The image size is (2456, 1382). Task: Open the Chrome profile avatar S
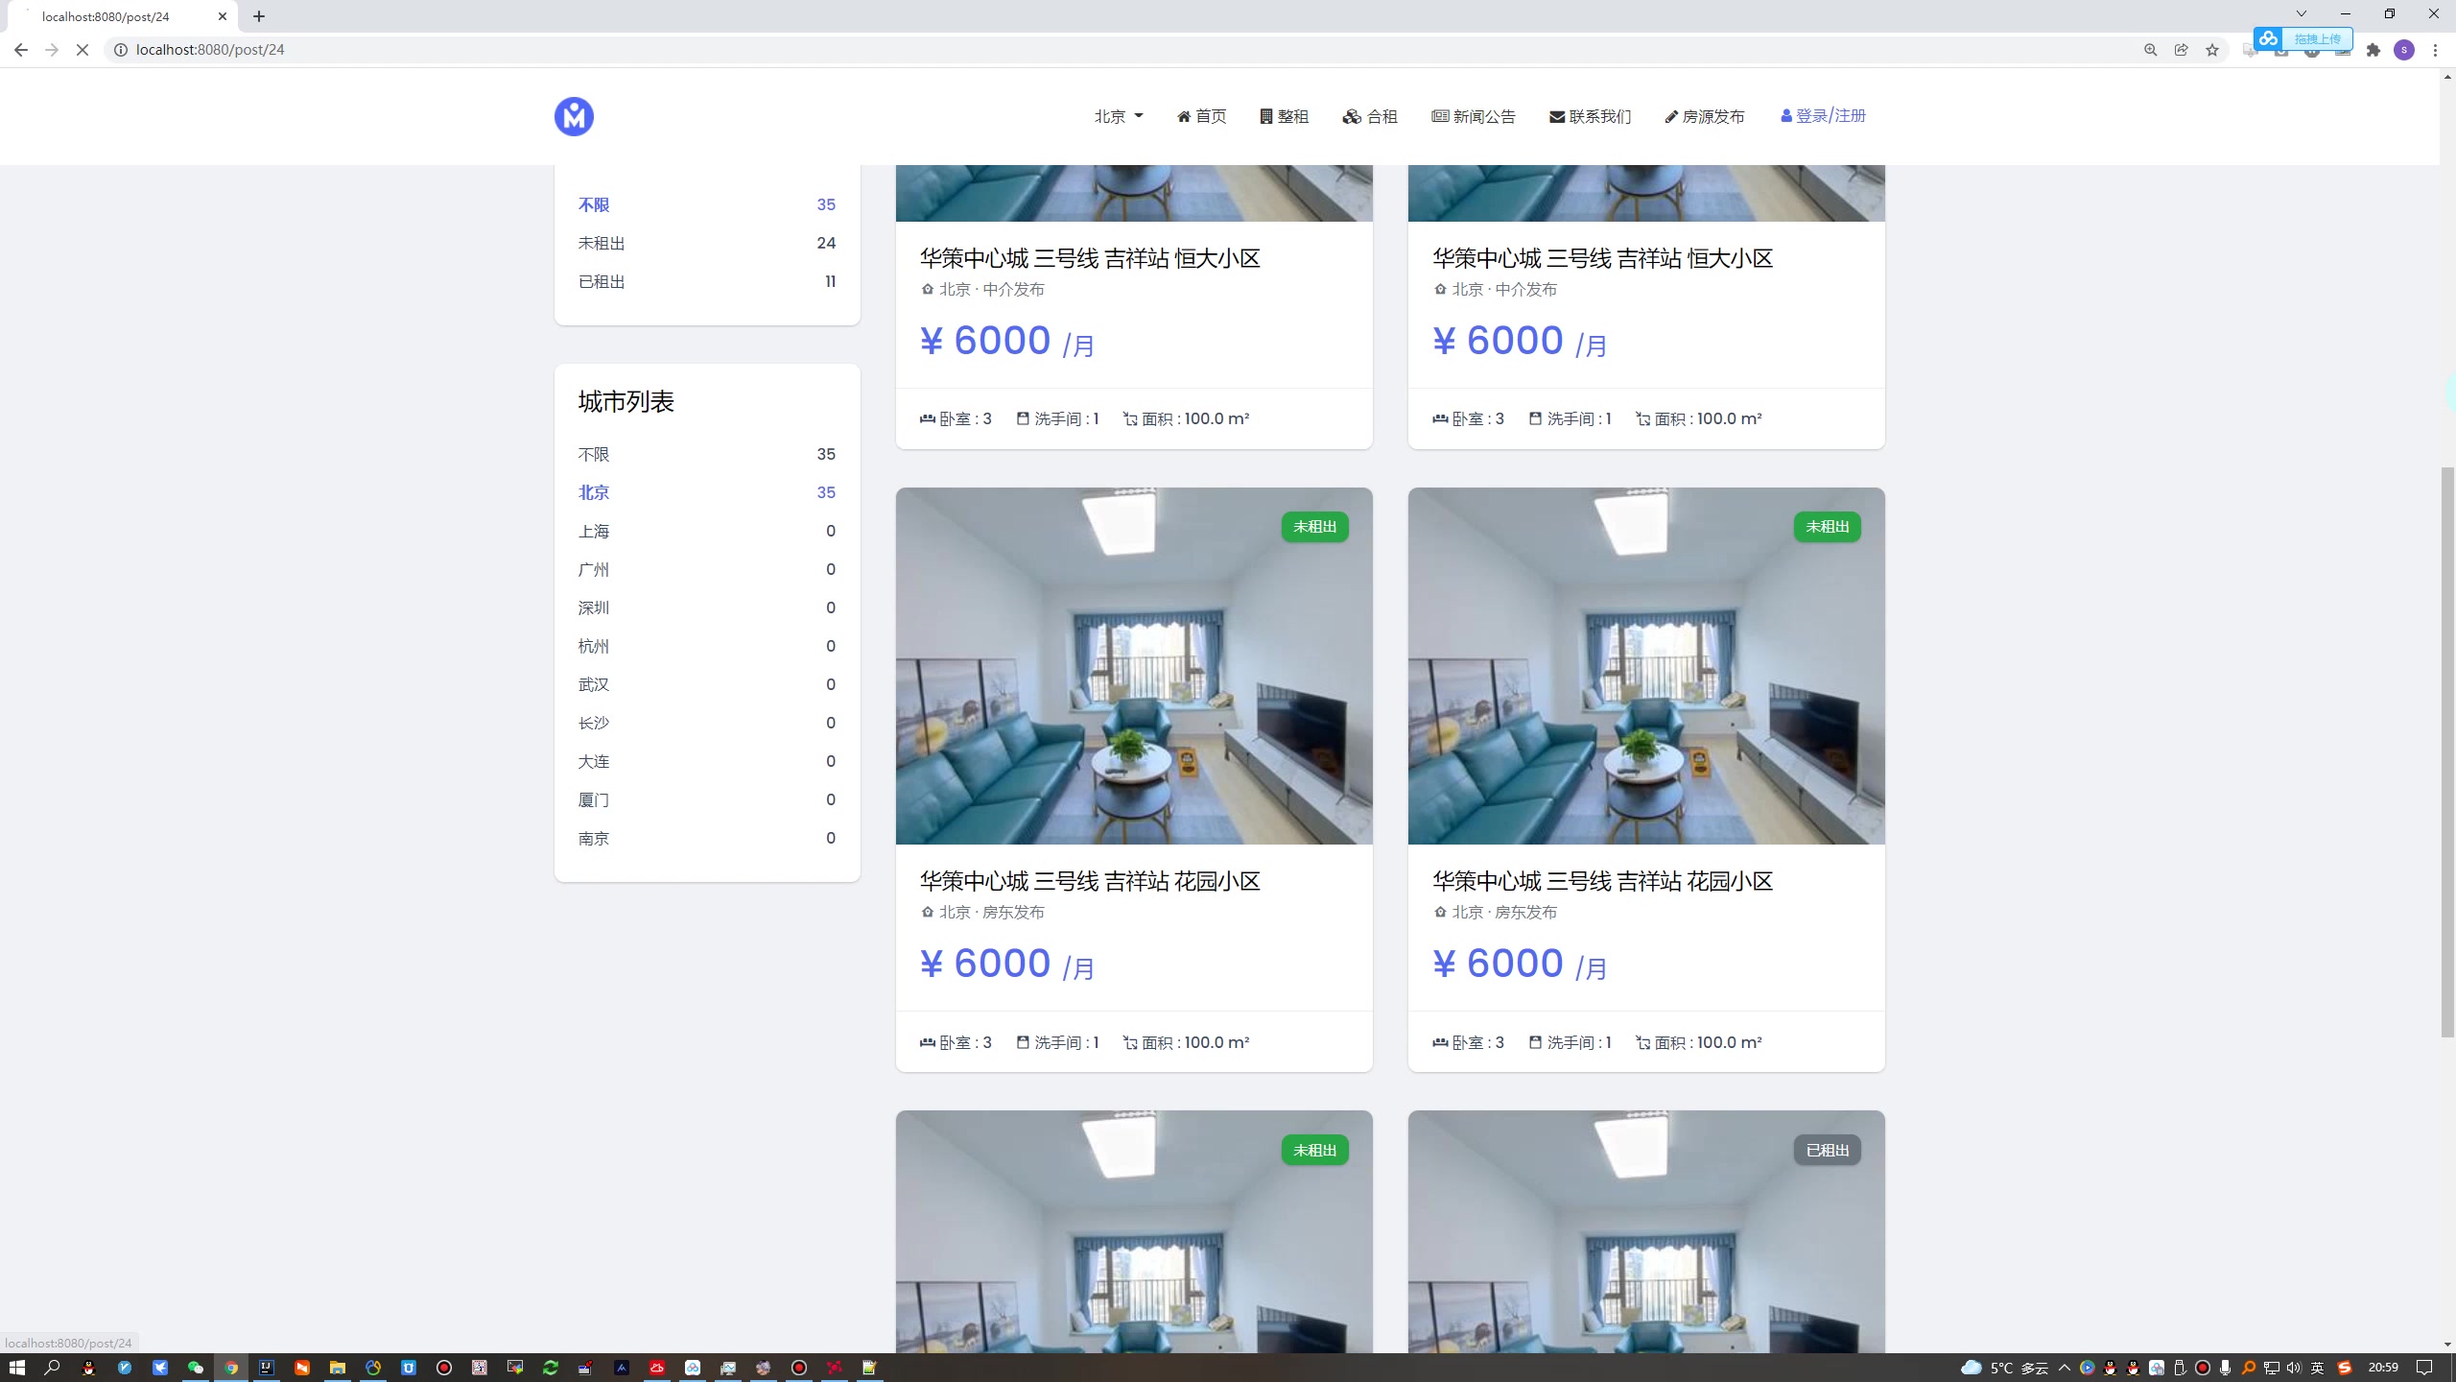pyautogui.click(x=2404, y=50)
